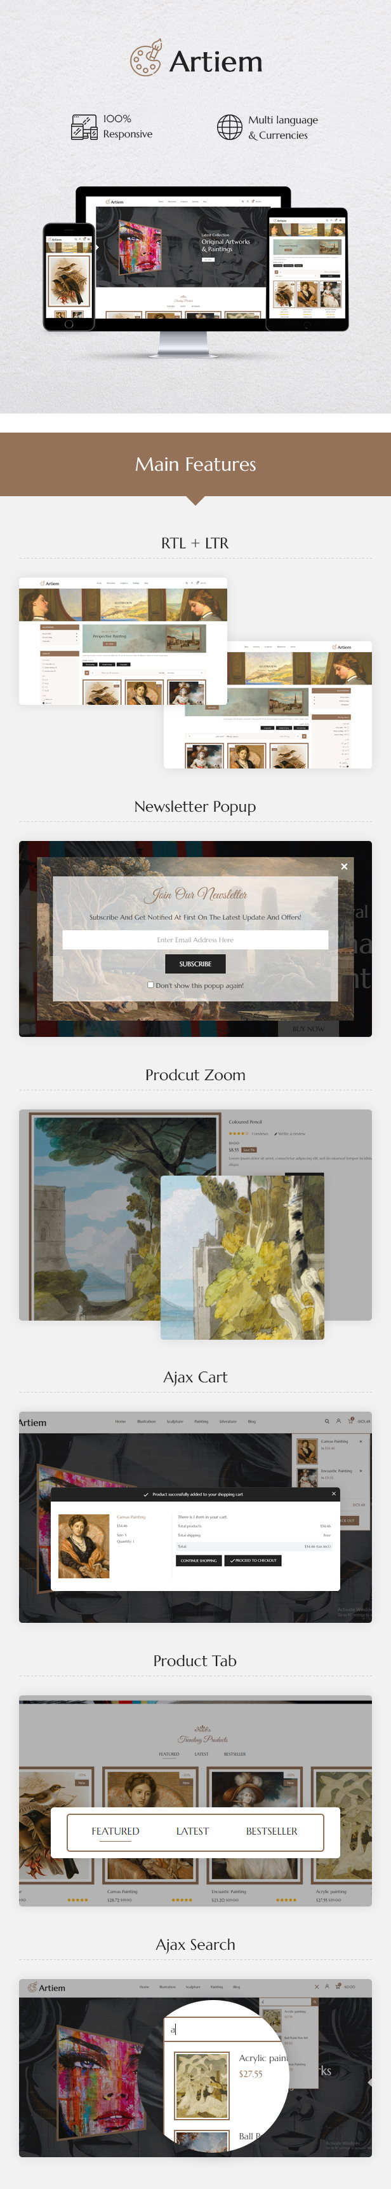This screenshot has width=391, height=2189.
Task: Click the 100% Responsive devices icon
Action: point(84,127)
